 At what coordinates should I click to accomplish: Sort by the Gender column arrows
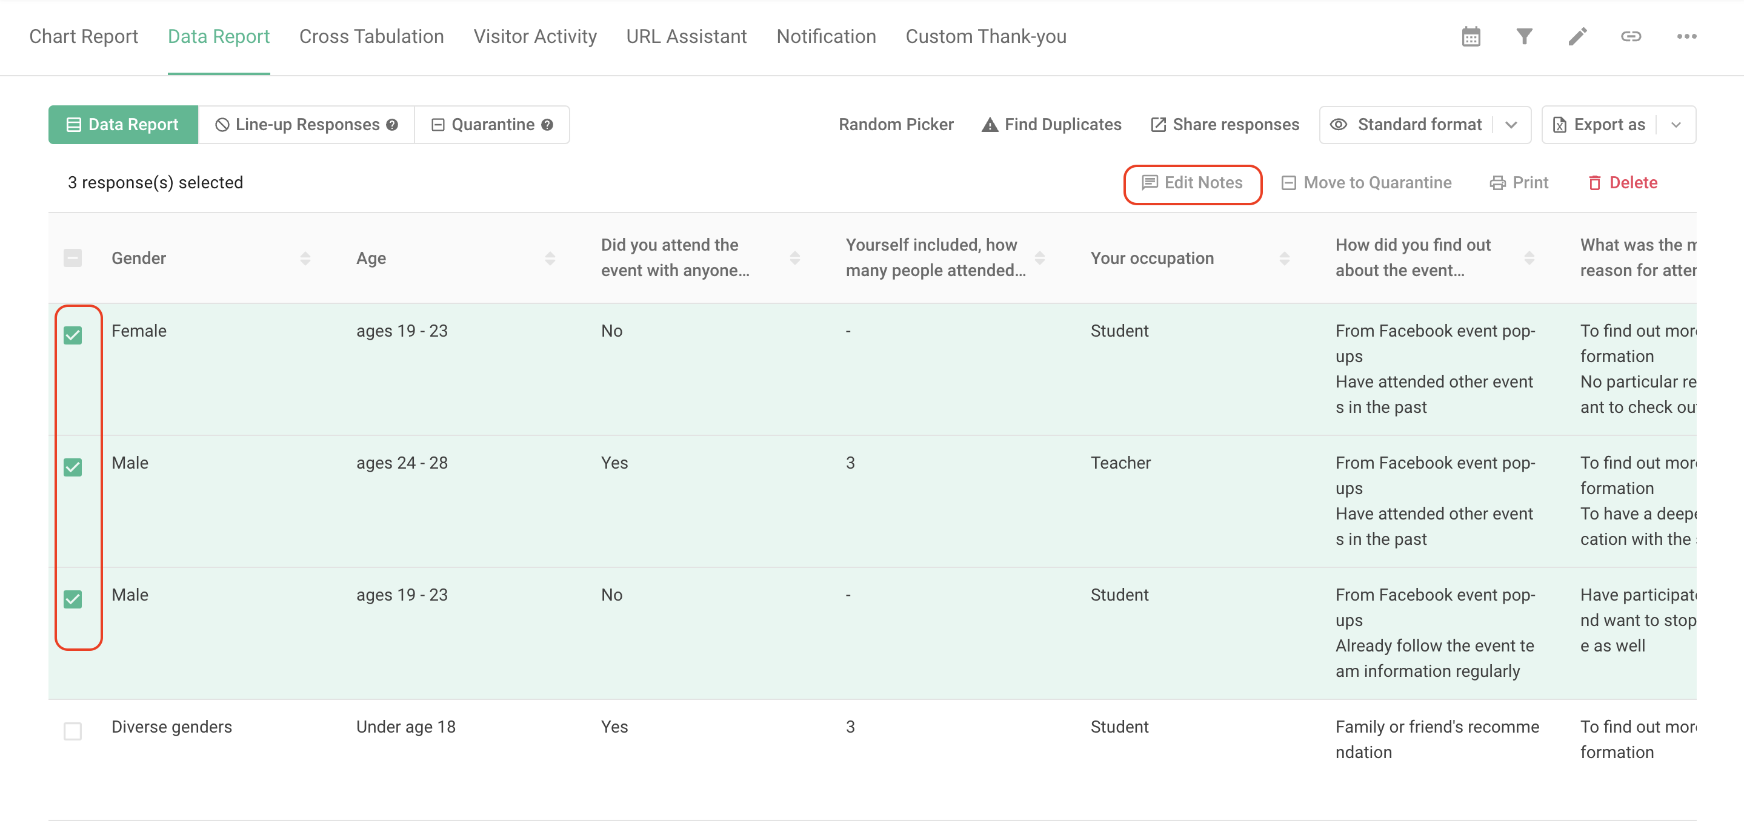(305, 259)
